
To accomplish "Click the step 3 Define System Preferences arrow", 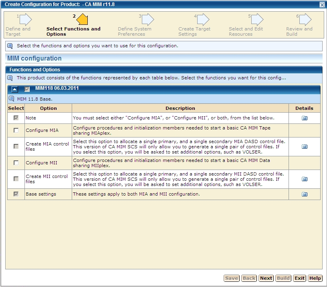I will point(147,19).
